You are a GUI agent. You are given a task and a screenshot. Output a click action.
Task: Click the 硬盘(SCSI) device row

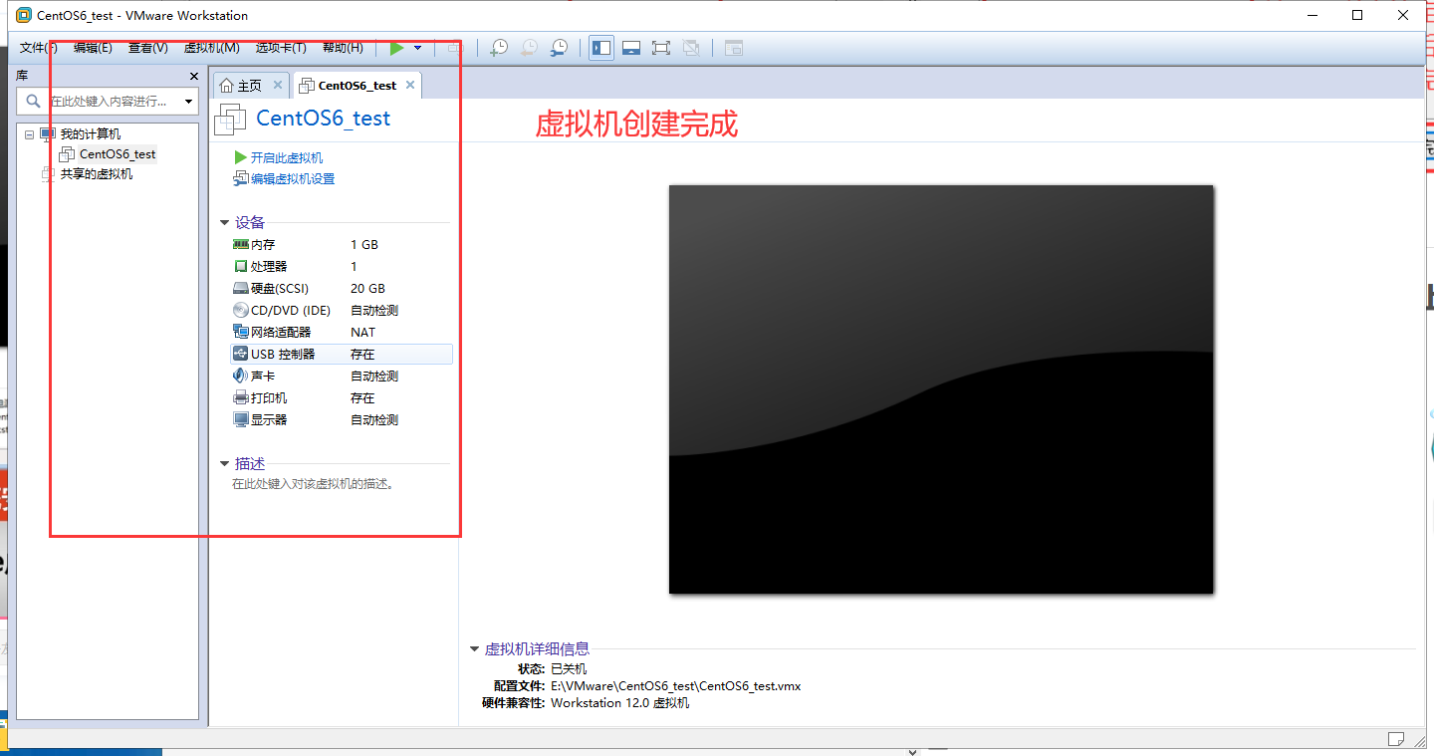(341, 289)
